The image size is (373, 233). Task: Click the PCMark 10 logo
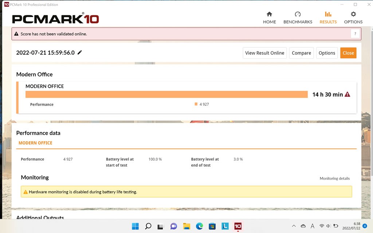coord(55,19)
